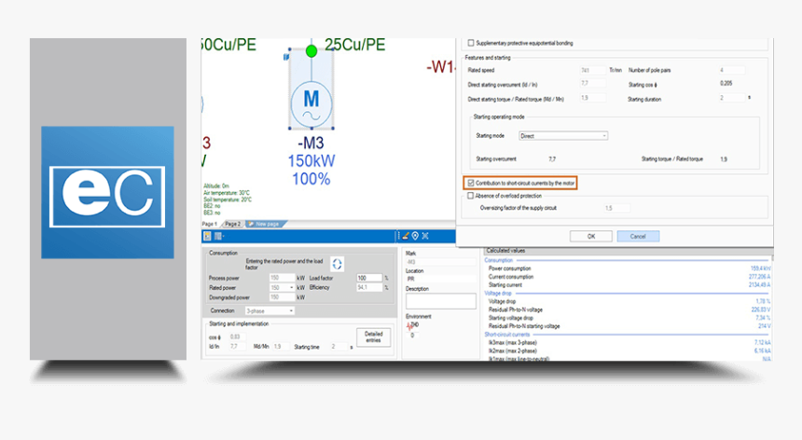Click the Description text box
Viewport: 802px width, 440px height.
441,301
